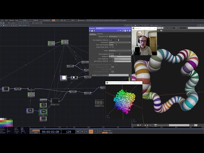Reset timeline with the rewind-to-start button
Screen dimensions: 204x153
78,132
